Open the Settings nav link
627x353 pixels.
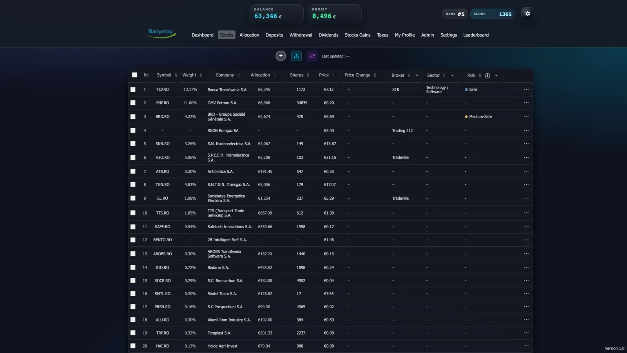pyautogui.click(x=448, y=35)
